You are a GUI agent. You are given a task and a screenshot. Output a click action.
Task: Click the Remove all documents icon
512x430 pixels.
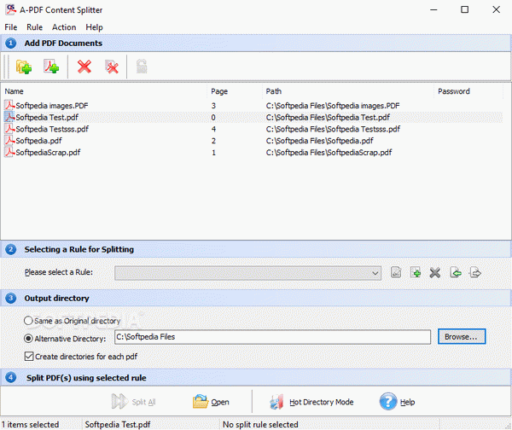112,67
